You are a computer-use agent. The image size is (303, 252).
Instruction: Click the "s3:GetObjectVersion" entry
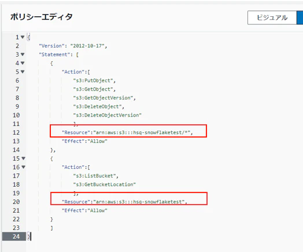coord(104,98)
